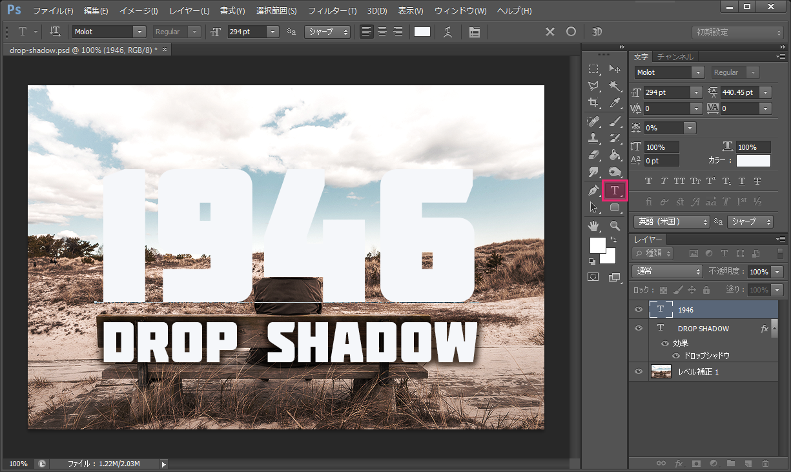Image resolution: width=791 pixels, height=472 pixels.
Task: Select the Brush tool
Action: point(615,121)
